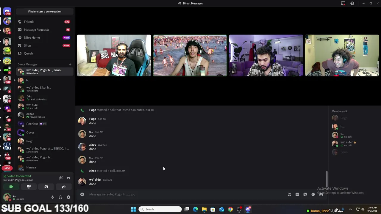
Task: Open the help question mark icon
Action: point(352,4)
